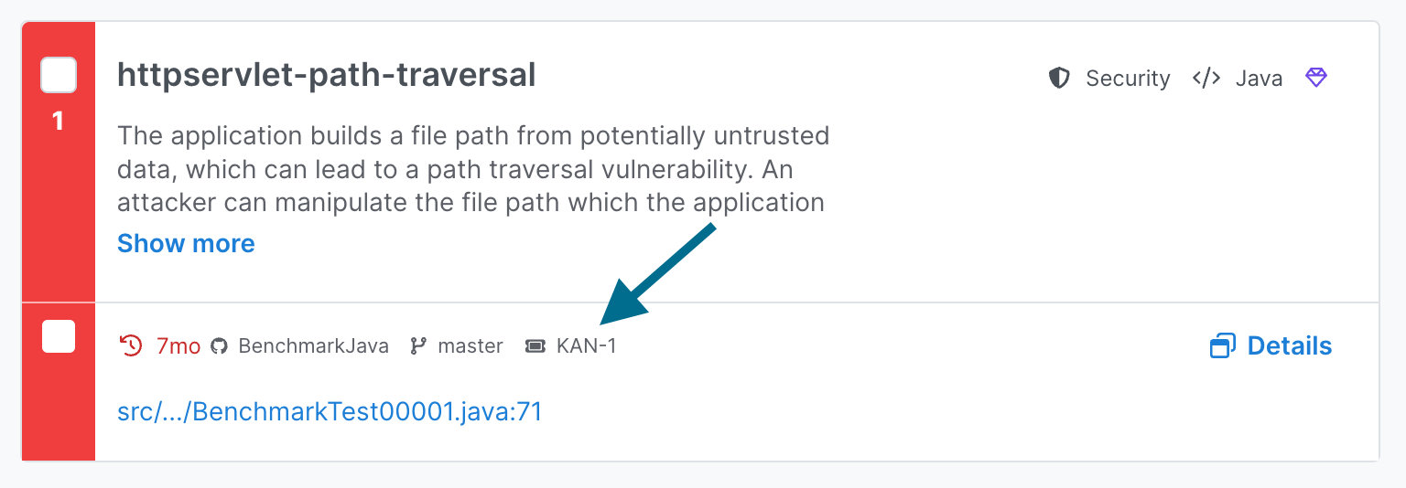
Task: Click the 7mo finding age label
Action: 178,346
